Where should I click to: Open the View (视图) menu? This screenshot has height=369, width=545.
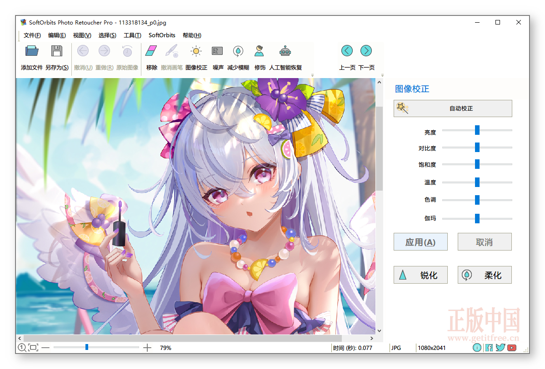82,35
